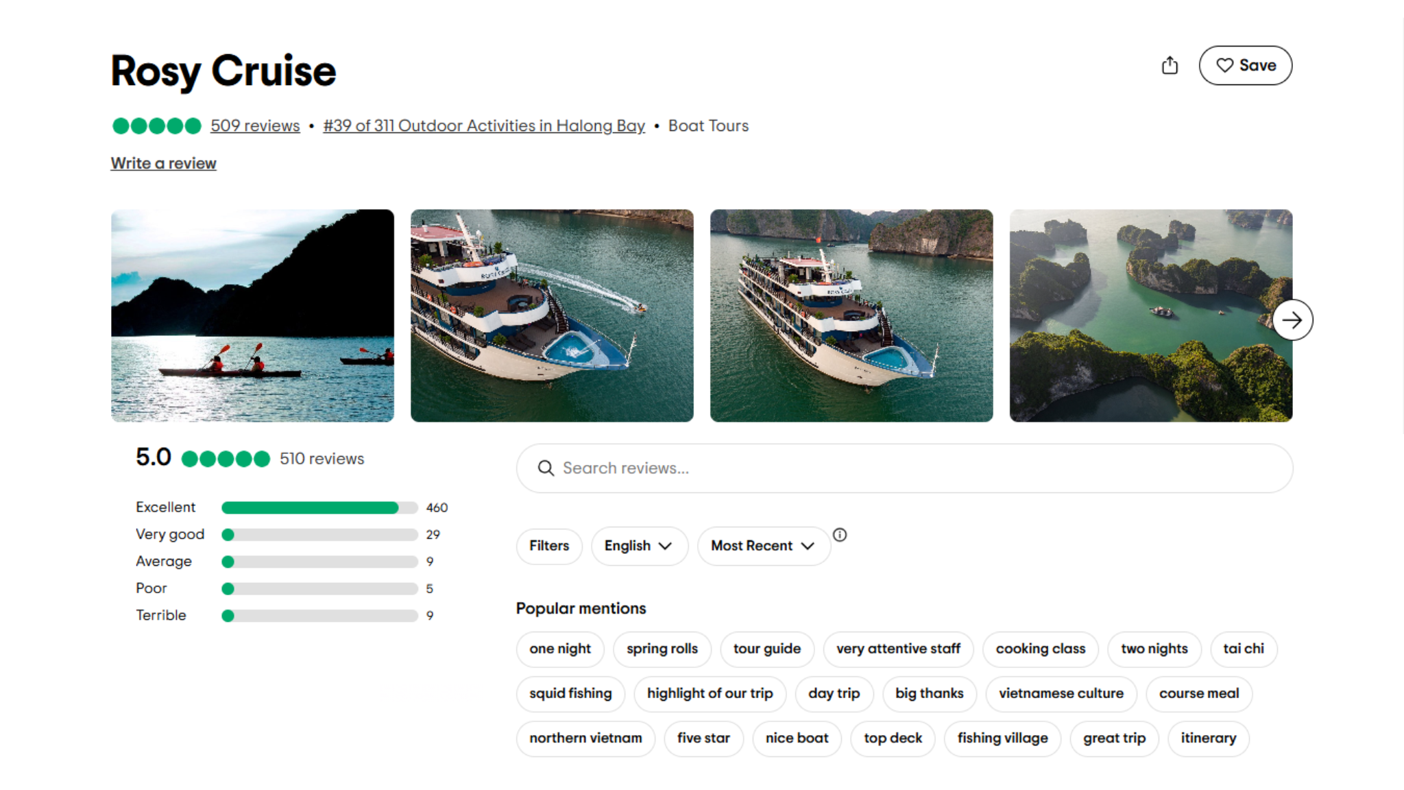Click the info icon beside the sort dropdown

840,534
